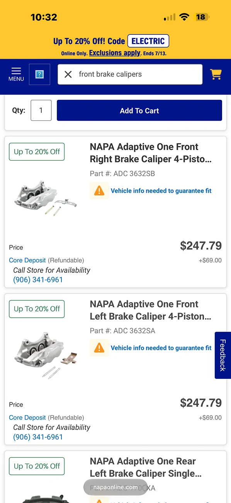This screenshot has height=503, width=231.
Task: Open Core Deposit link for Right Caliper
Action: (27, 260)
